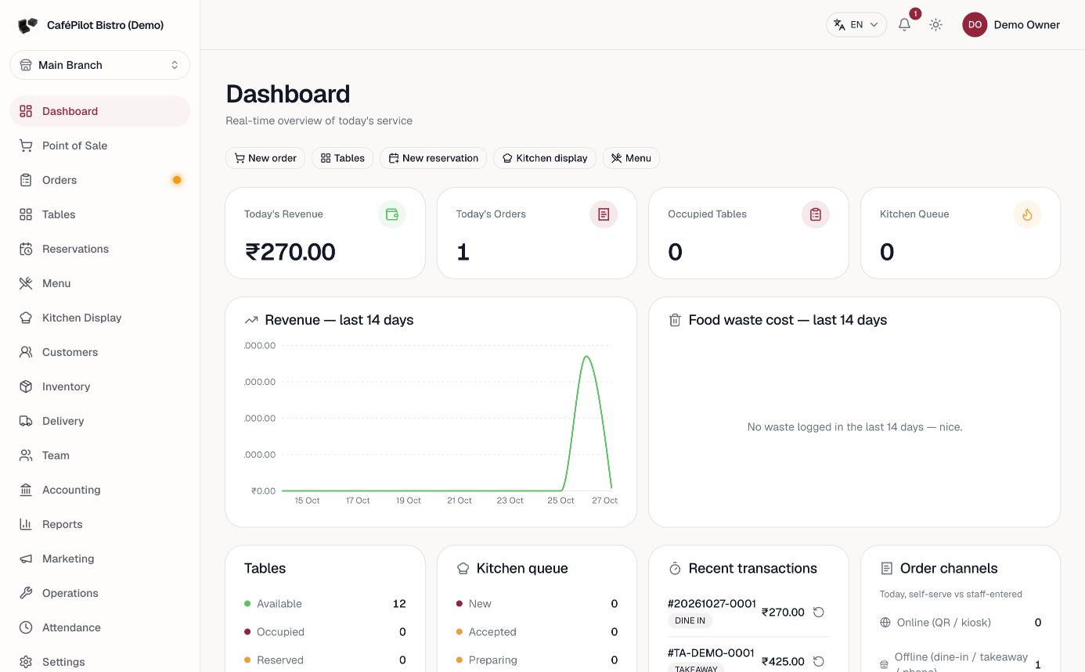1085x672 pixels.
Task: Click the New kitchen queue row
Action: click(x=537, y=604)
